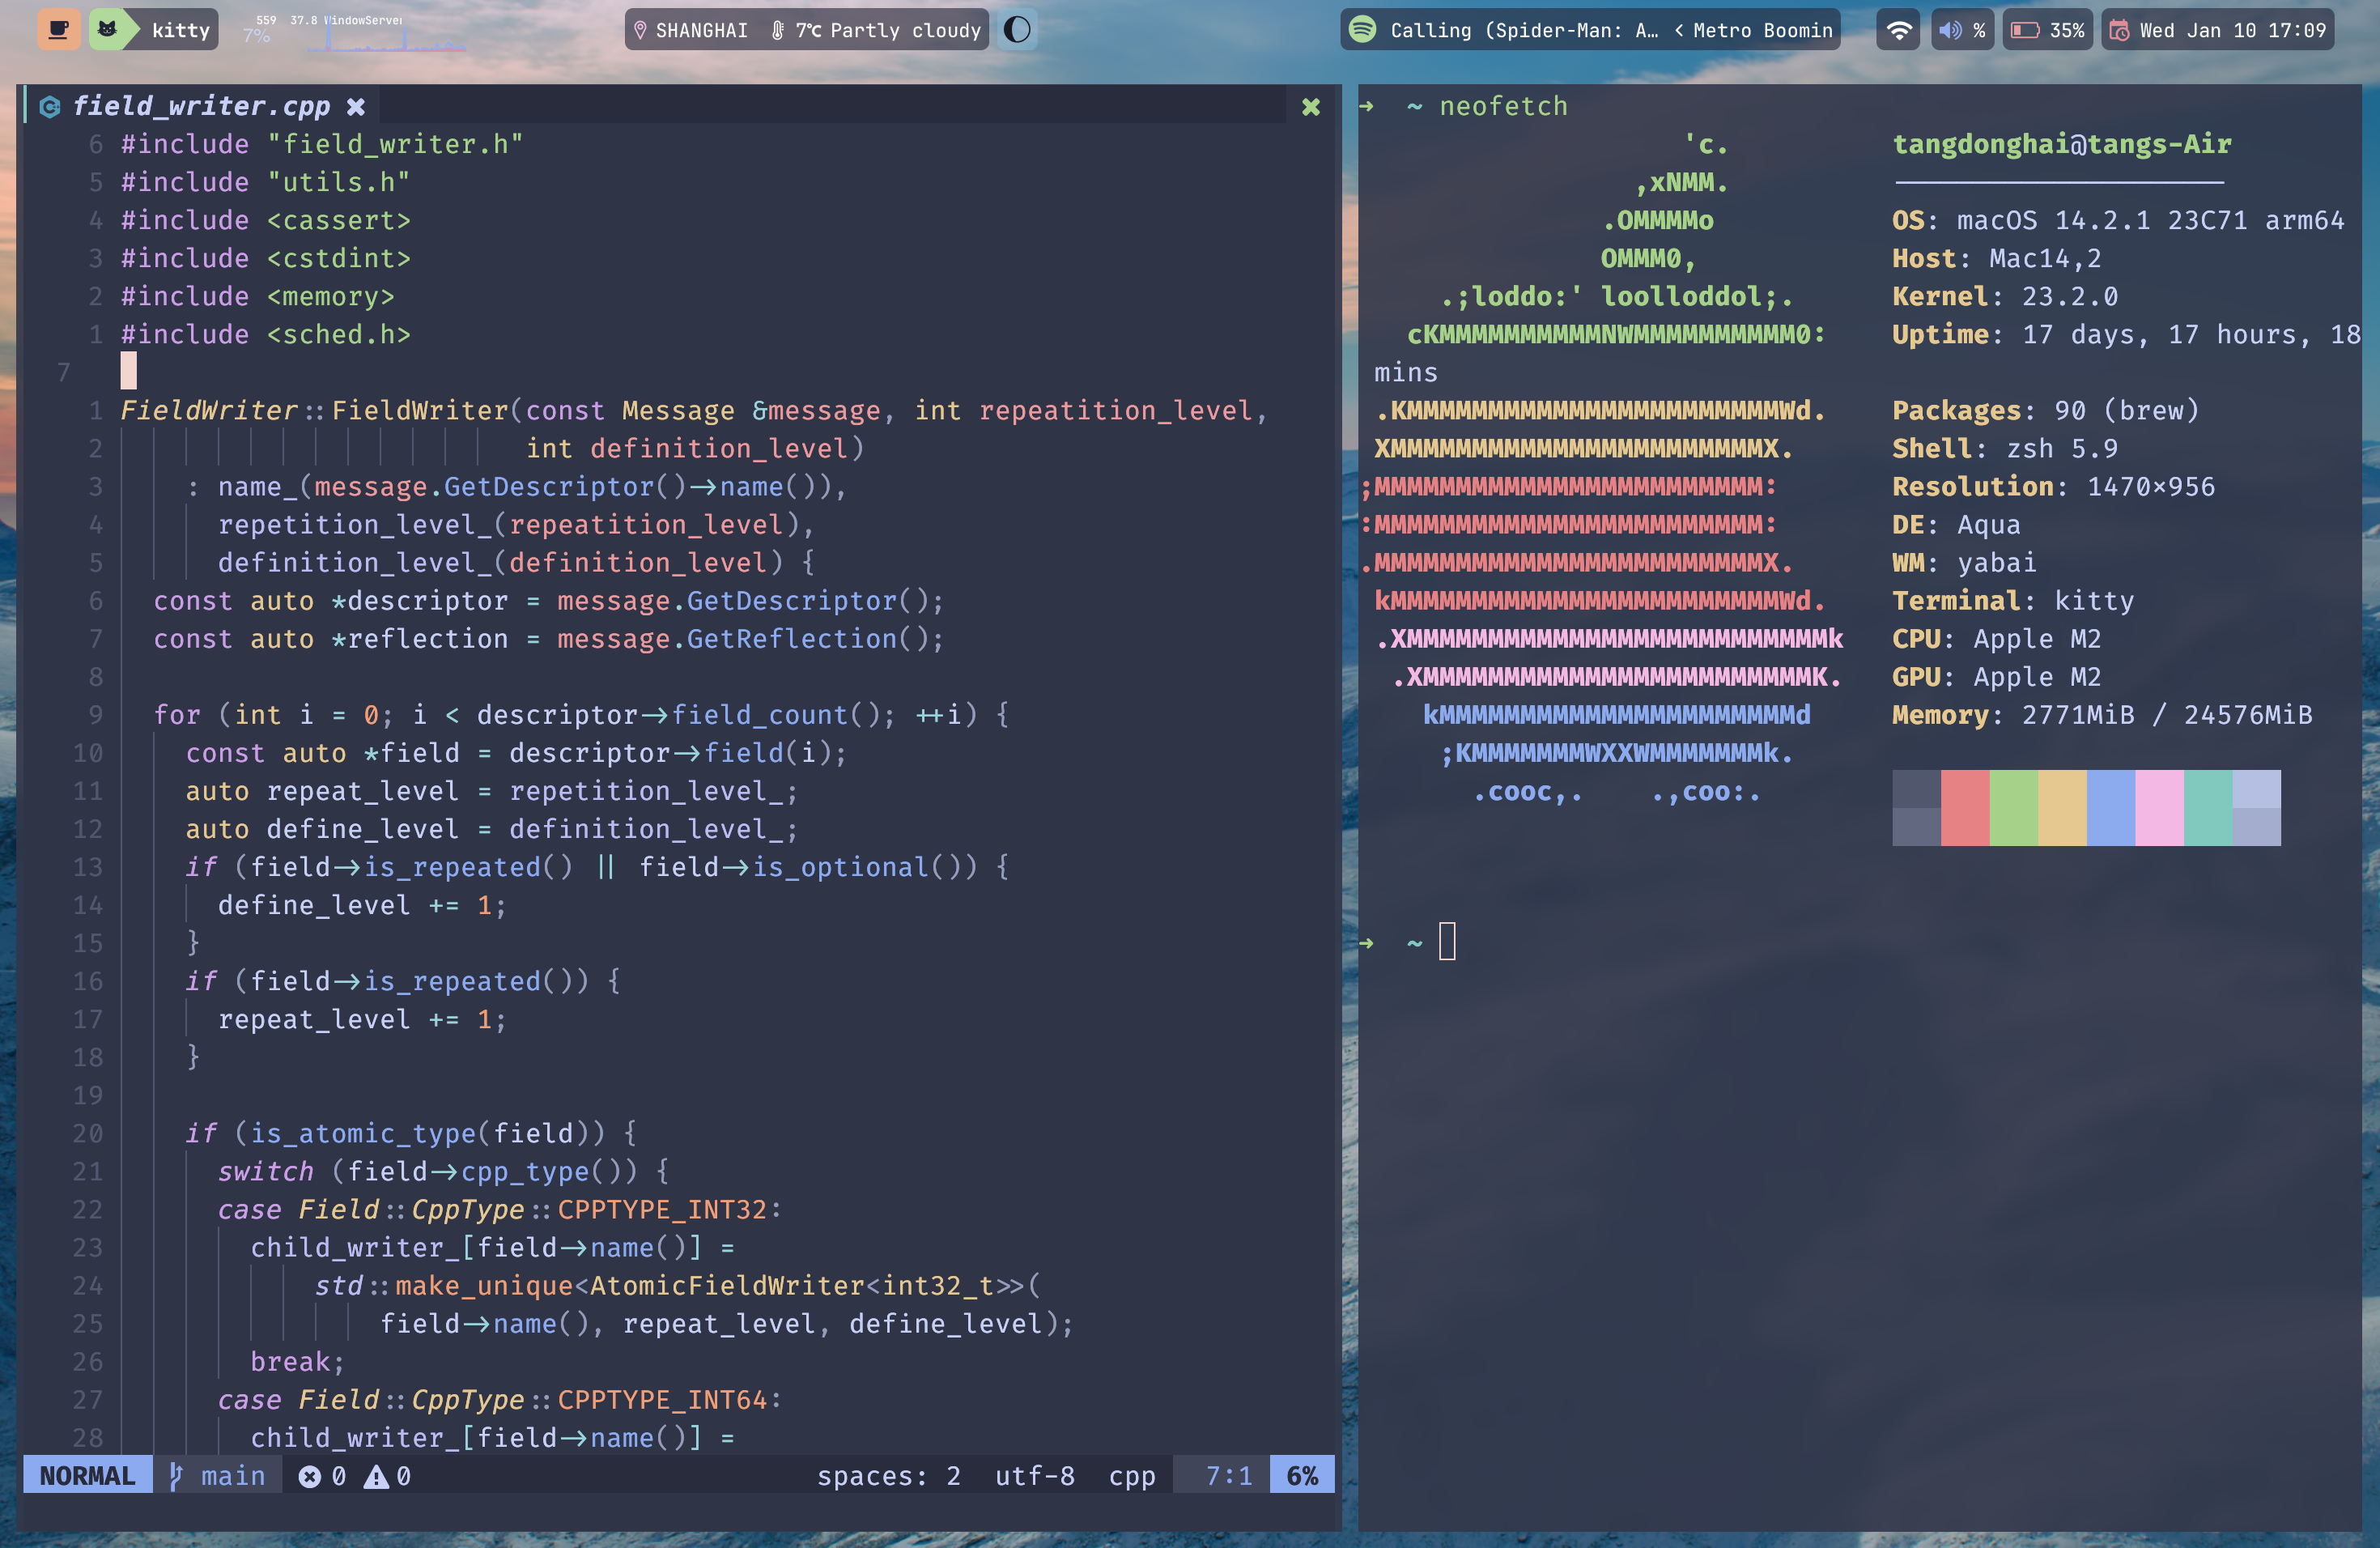Image resolution: width=2380 pixels, height=1548 pixels.
Task: Click the thermometer weather icon
Action: [x=778, y=30]
